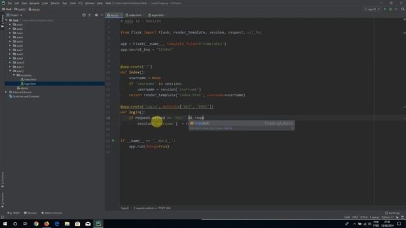406x228 pixels.
Task: Select Scratches and Consoles in the tree
Action: [x=24, y=96]
